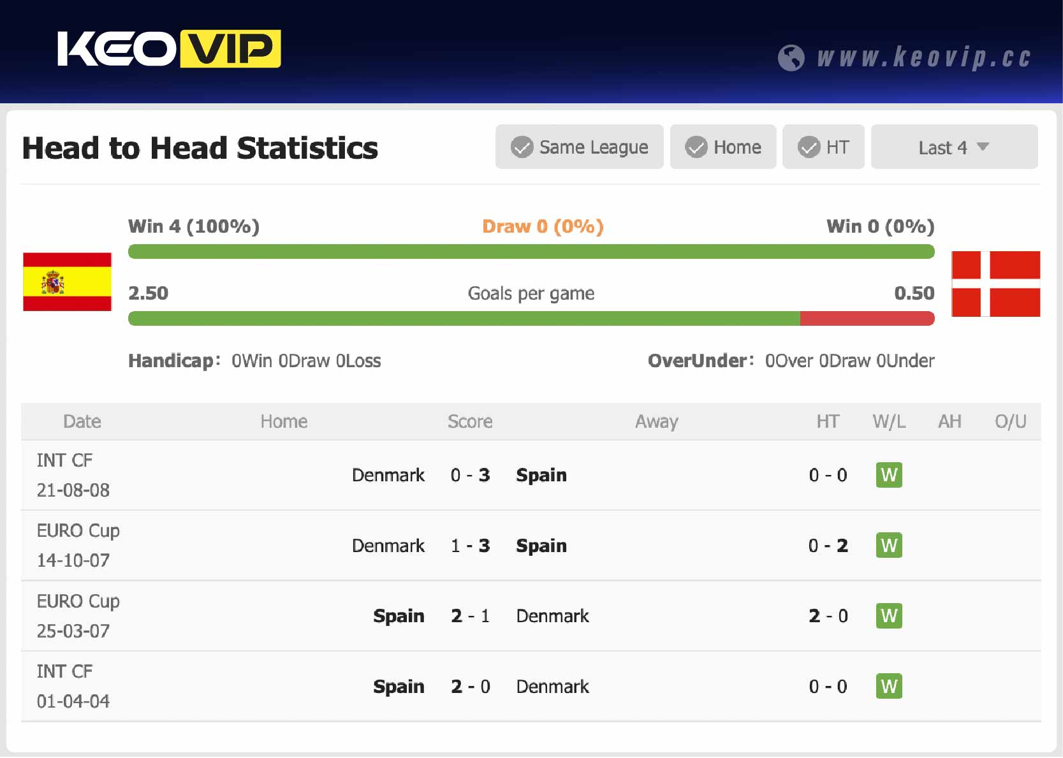Viewport: 1063px width, 758px height.
Task: Select the 1 - 3 score cell
Action: click(470, 546)
